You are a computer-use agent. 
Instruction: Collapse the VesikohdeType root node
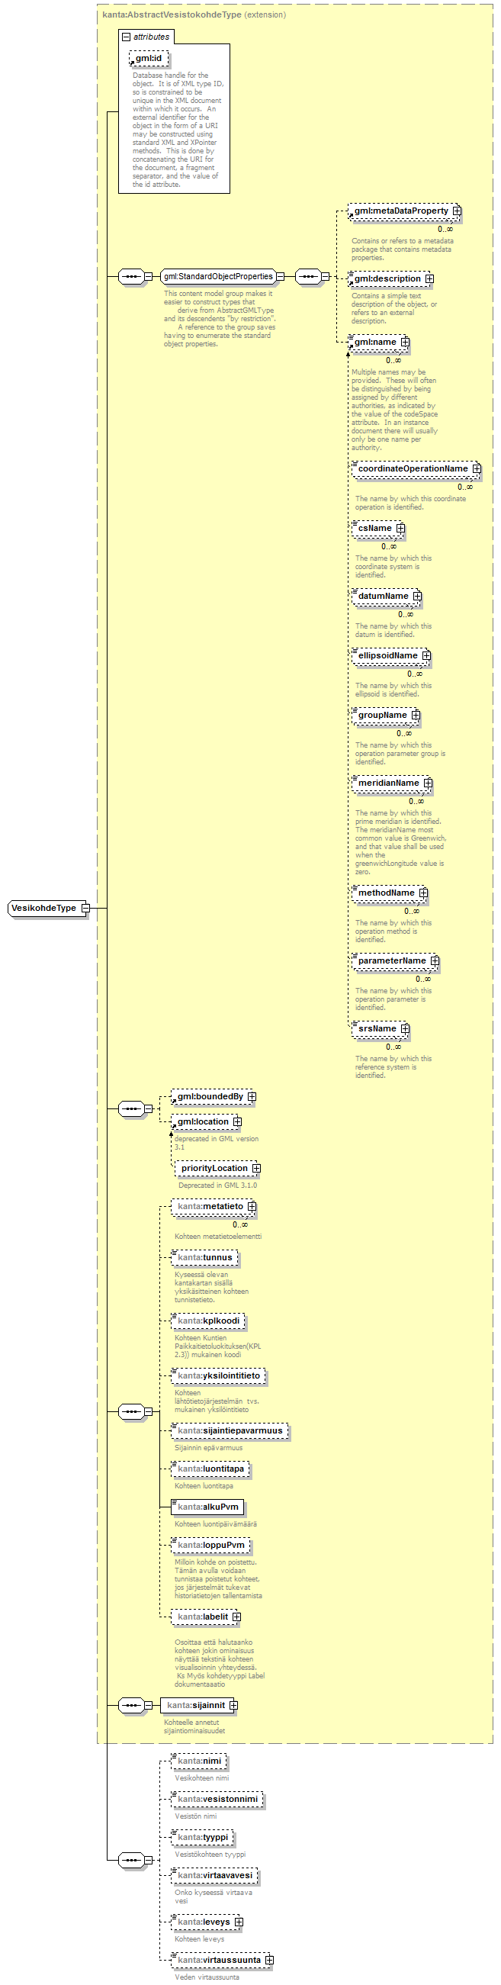tap(85, 908)
